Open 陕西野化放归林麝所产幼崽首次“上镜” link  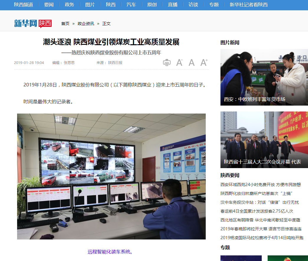[x=256, y=193]
